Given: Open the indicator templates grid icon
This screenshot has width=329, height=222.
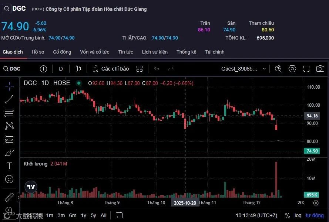Looking at the screenshot, I should coord(140,69).
